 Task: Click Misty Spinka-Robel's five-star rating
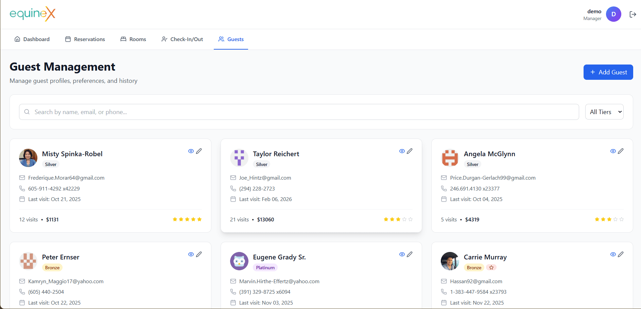coord(187,219)
